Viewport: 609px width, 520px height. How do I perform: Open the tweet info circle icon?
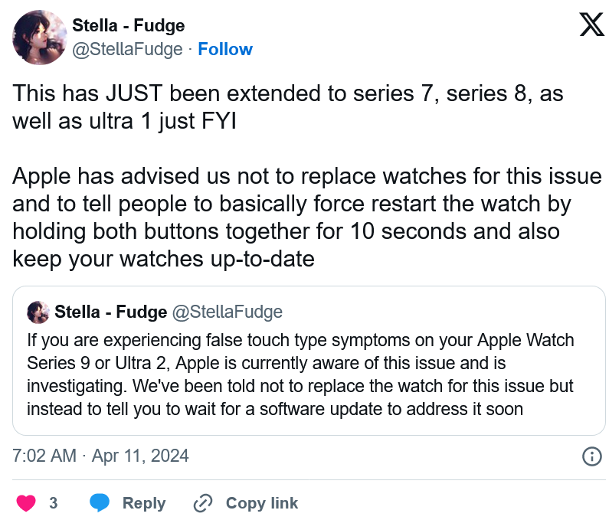click(x=592, y=456)
